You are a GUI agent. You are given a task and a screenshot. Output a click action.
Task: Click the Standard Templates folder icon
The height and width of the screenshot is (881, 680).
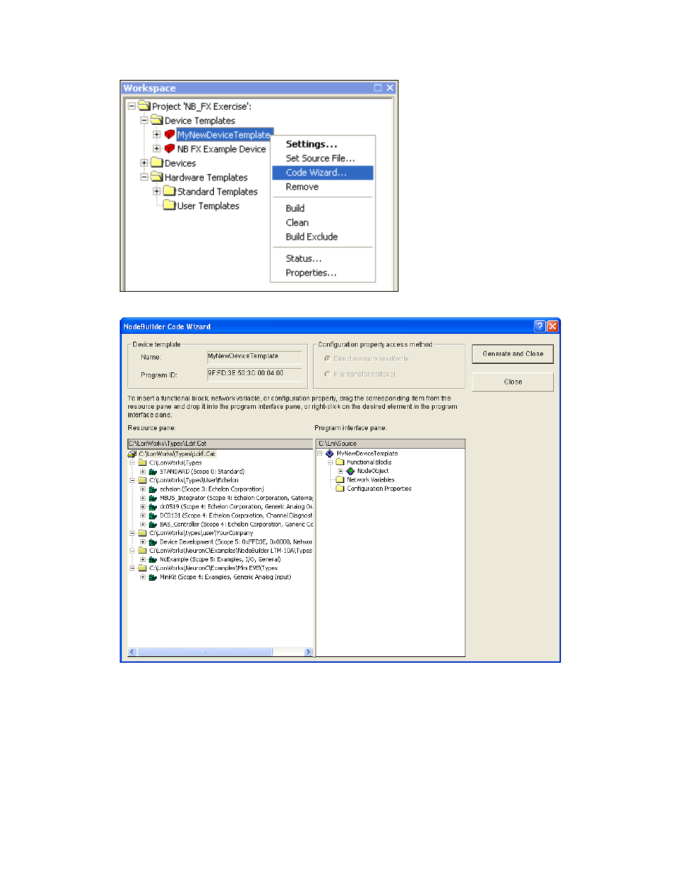tap(170, 191)
